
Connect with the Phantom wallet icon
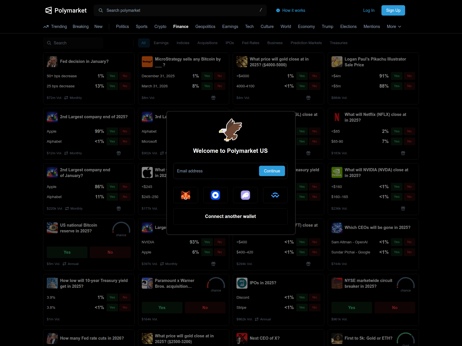click(x=245, y=195)
